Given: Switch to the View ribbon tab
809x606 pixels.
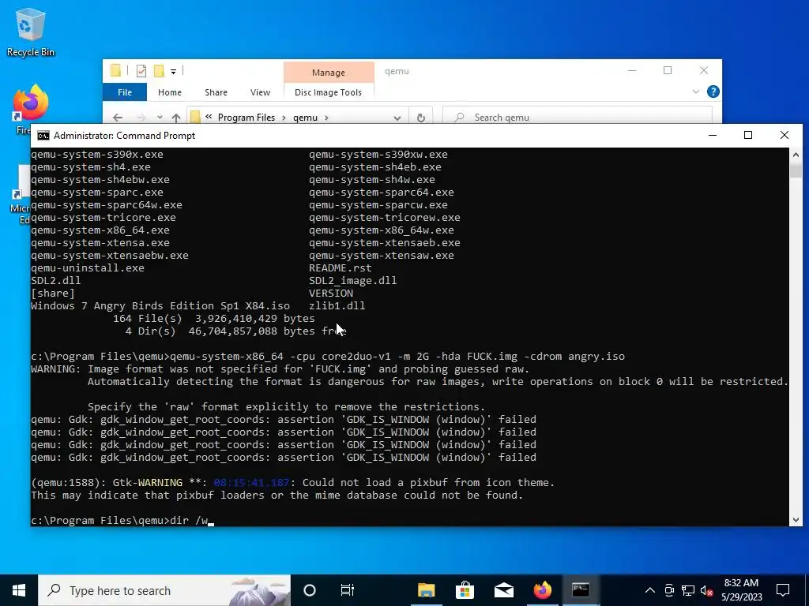Looking at the screenshot, I should pos(260,92).
